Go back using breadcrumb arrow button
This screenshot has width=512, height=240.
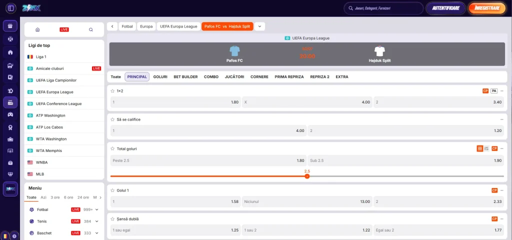pos(112,26)
